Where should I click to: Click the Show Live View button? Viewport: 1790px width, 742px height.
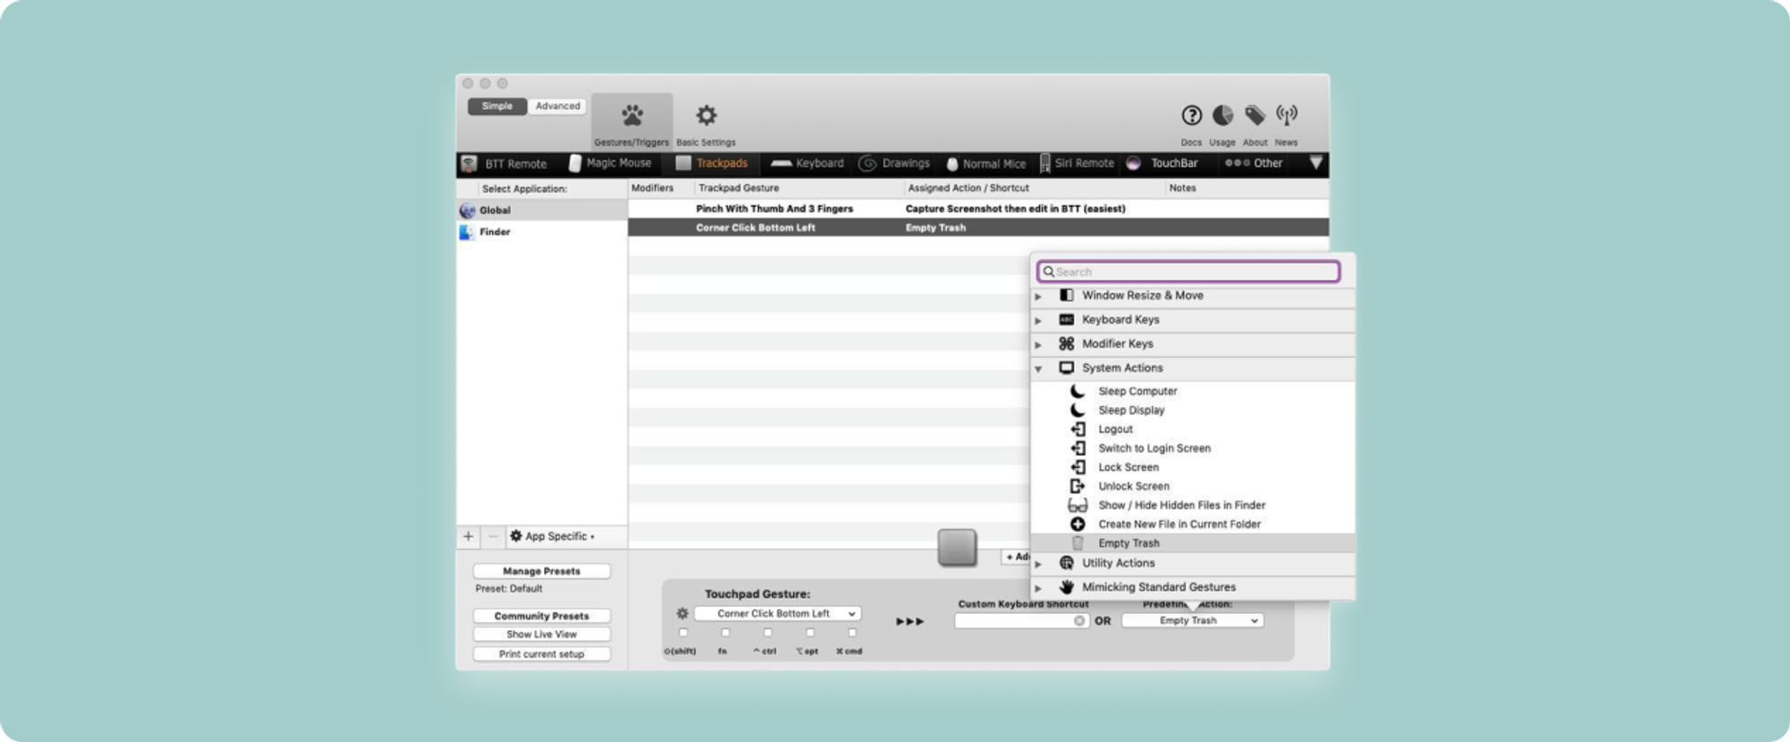tap(541, 635)
